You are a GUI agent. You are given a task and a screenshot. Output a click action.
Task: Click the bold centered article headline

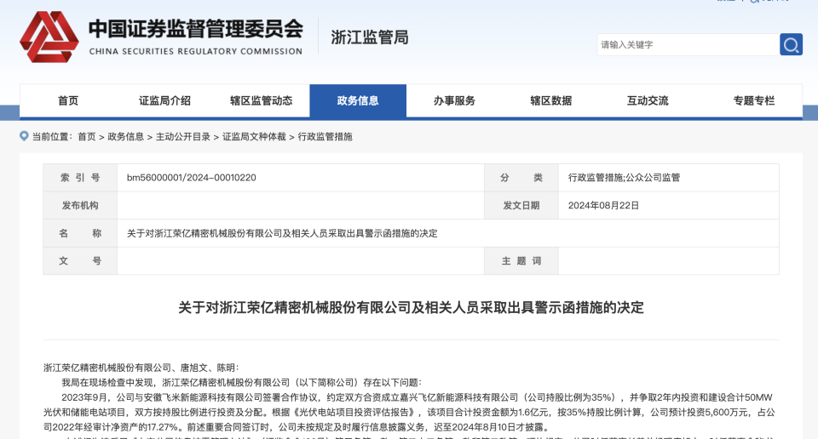[411, 308]
